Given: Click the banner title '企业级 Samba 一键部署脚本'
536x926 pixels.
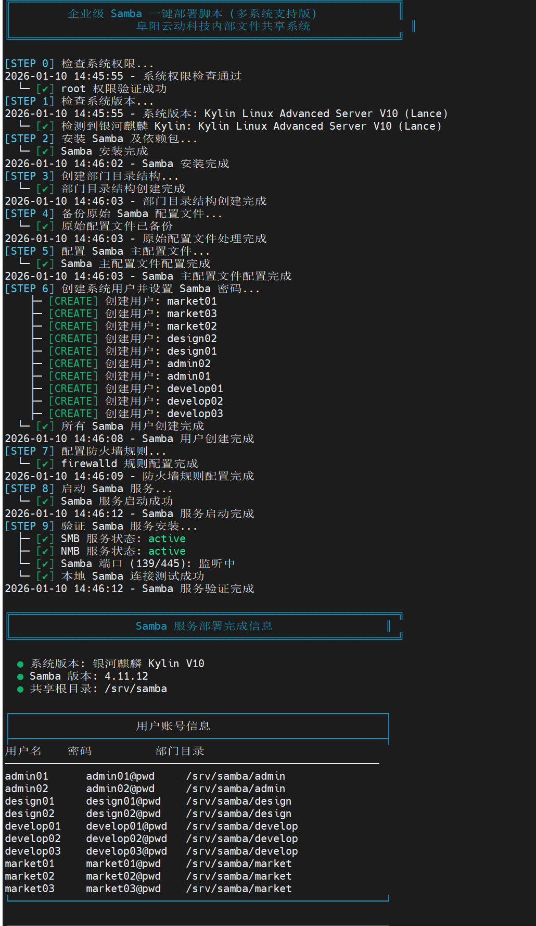Looking at the screenshot, I should coord(145,14).
